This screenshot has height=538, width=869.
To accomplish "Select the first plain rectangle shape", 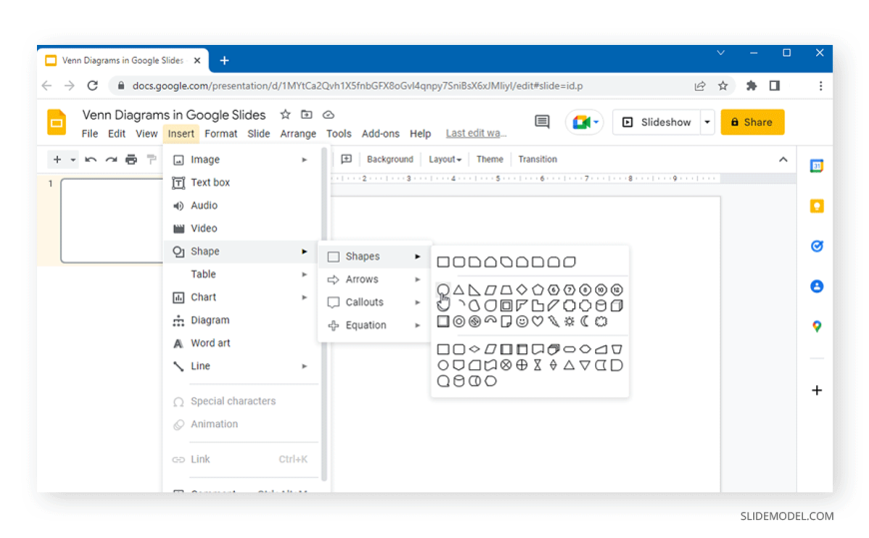I will click(442, 262).
